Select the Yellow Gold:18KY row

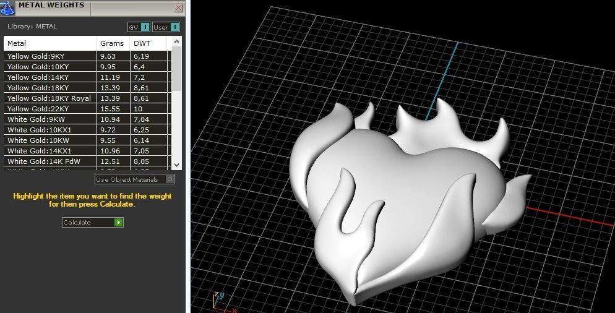click(87, 88)
